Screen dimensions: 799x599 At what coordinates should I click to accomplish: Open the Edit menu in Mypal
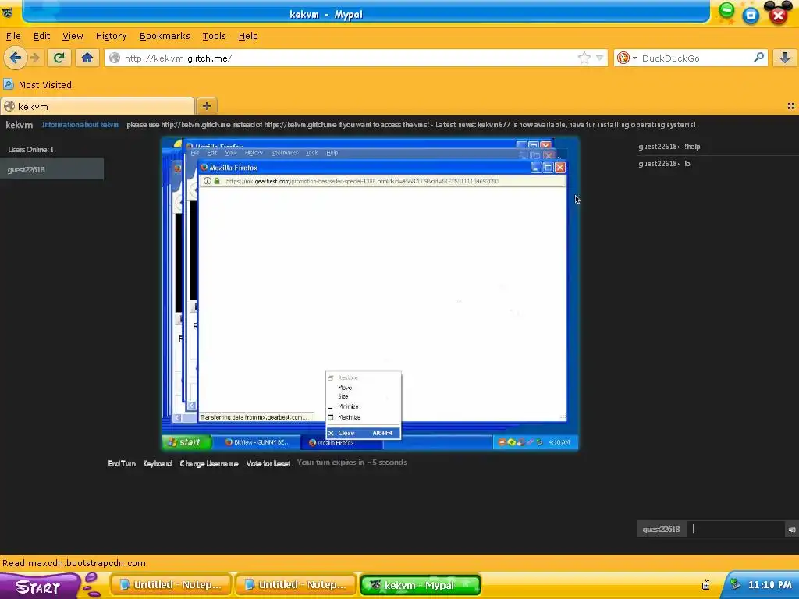click(x=42, y=36)
